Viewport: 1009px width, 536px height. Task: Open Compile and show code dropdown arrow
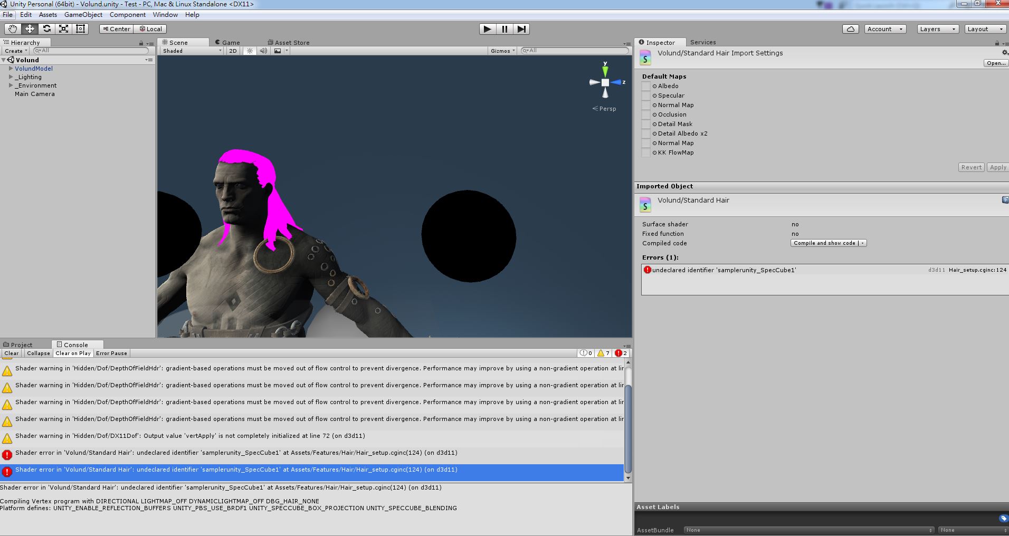(x=862, y=243)
